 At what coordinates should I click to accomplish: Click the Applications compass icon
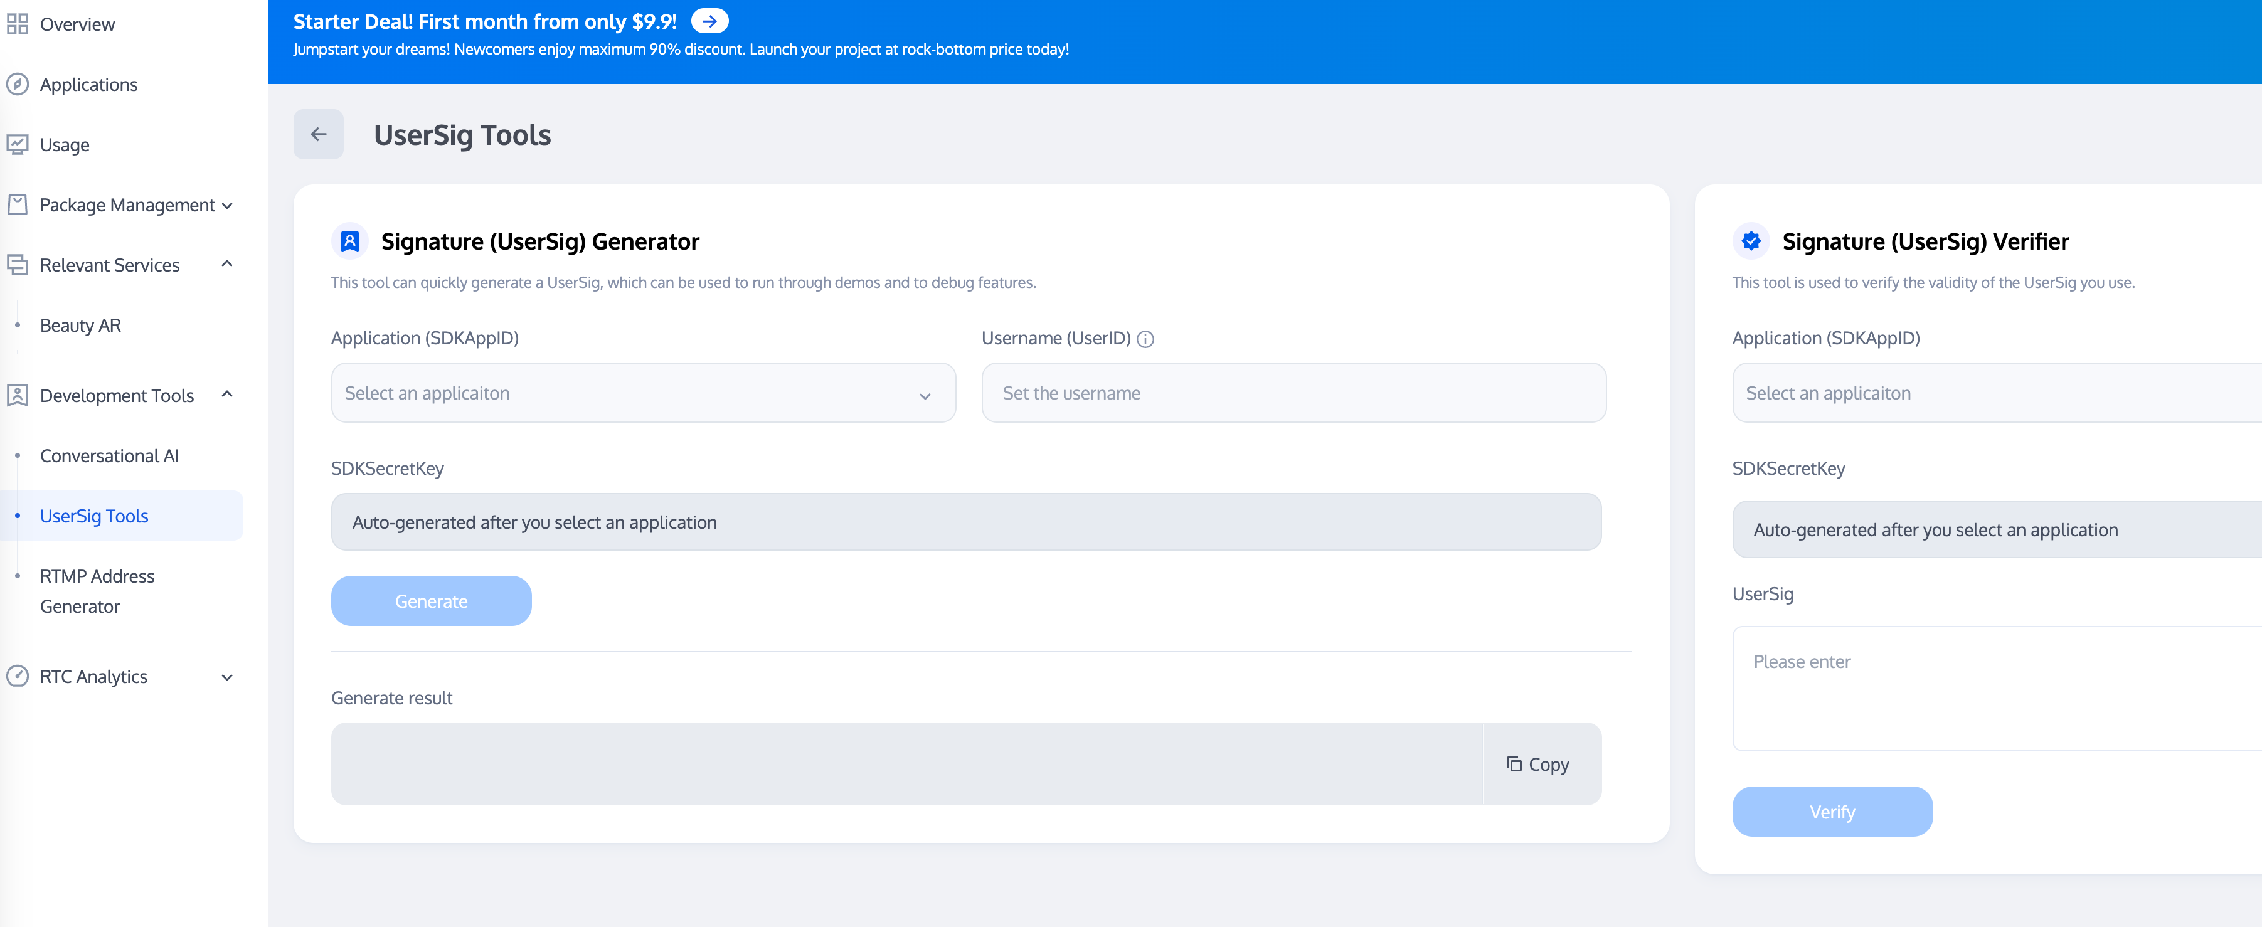point(18,84)
